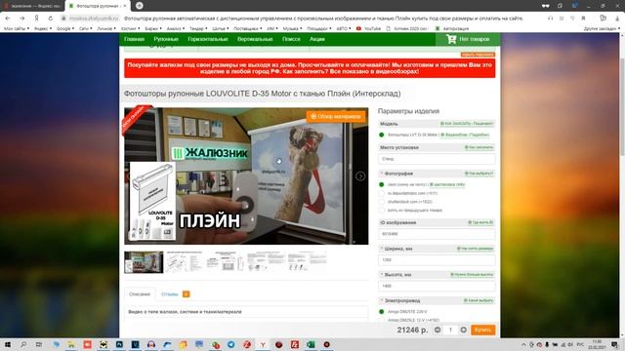The height and width of the screenshot is (351, 625).
Task: Click the 'Высота, мм' input field
Action: click(x=437, y=286)
